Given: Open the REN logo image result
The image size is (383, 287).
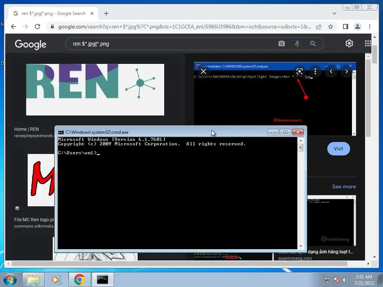Looking at the screenshot, I should [x=95, y=90].
